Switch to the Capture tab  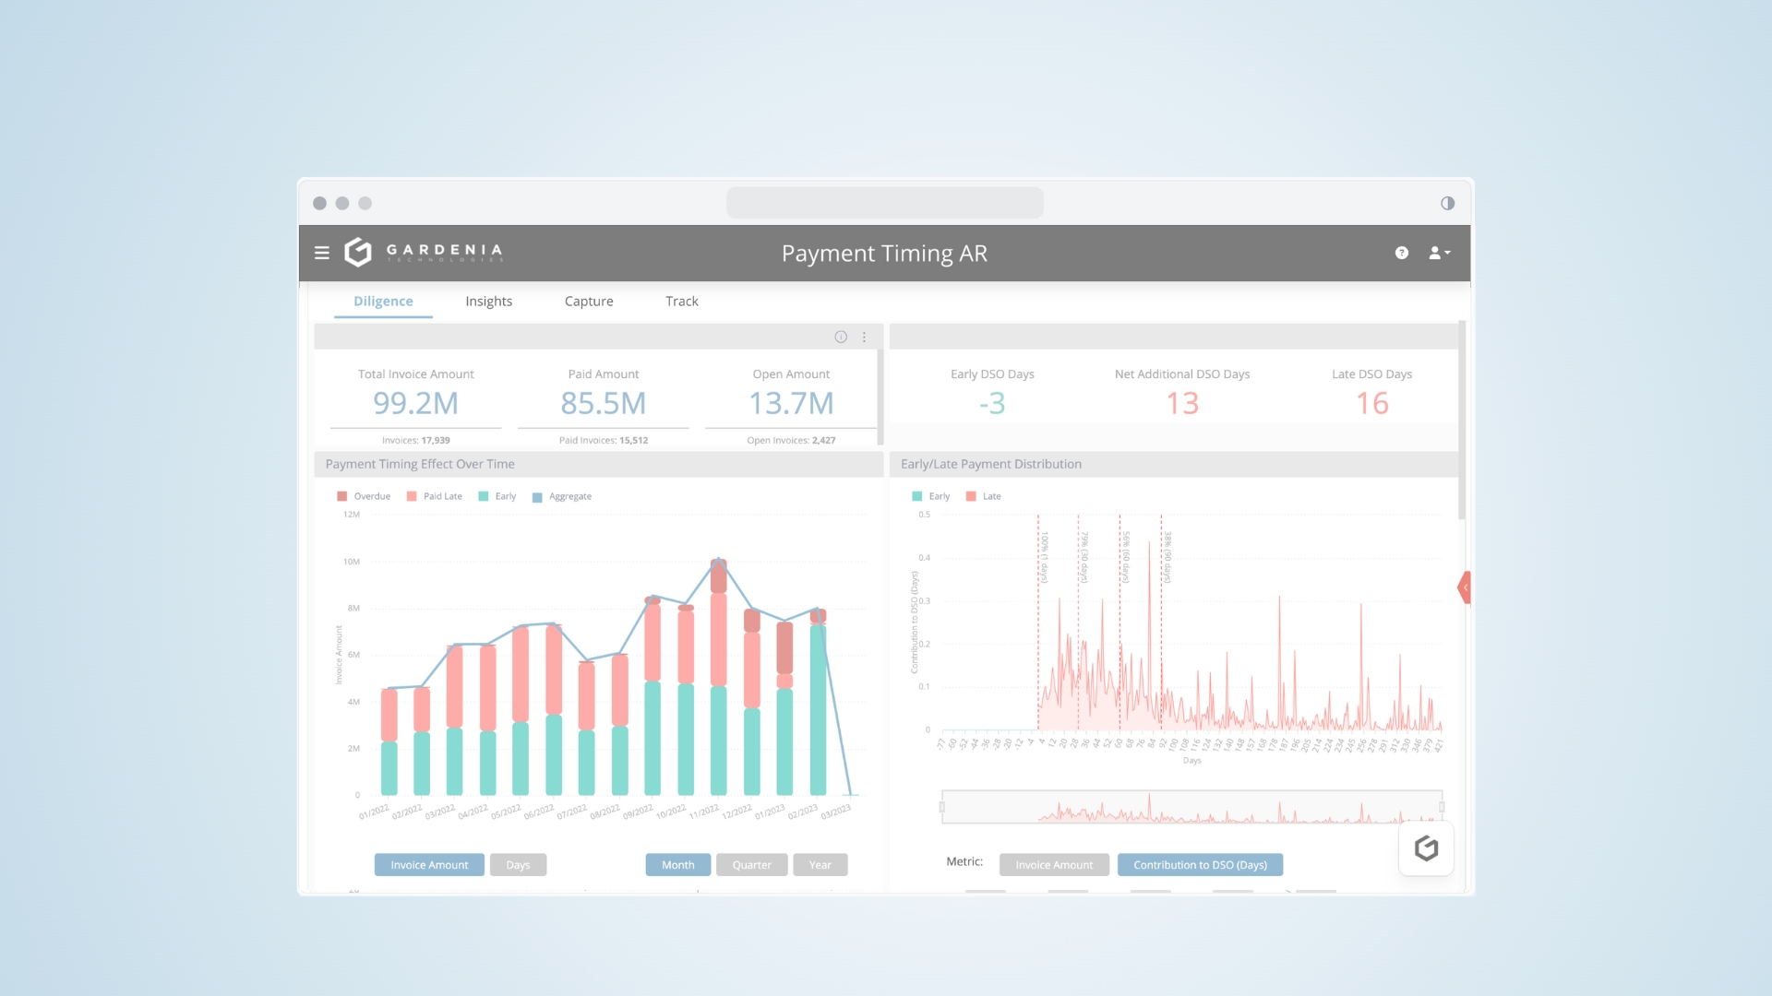(589, 302)
